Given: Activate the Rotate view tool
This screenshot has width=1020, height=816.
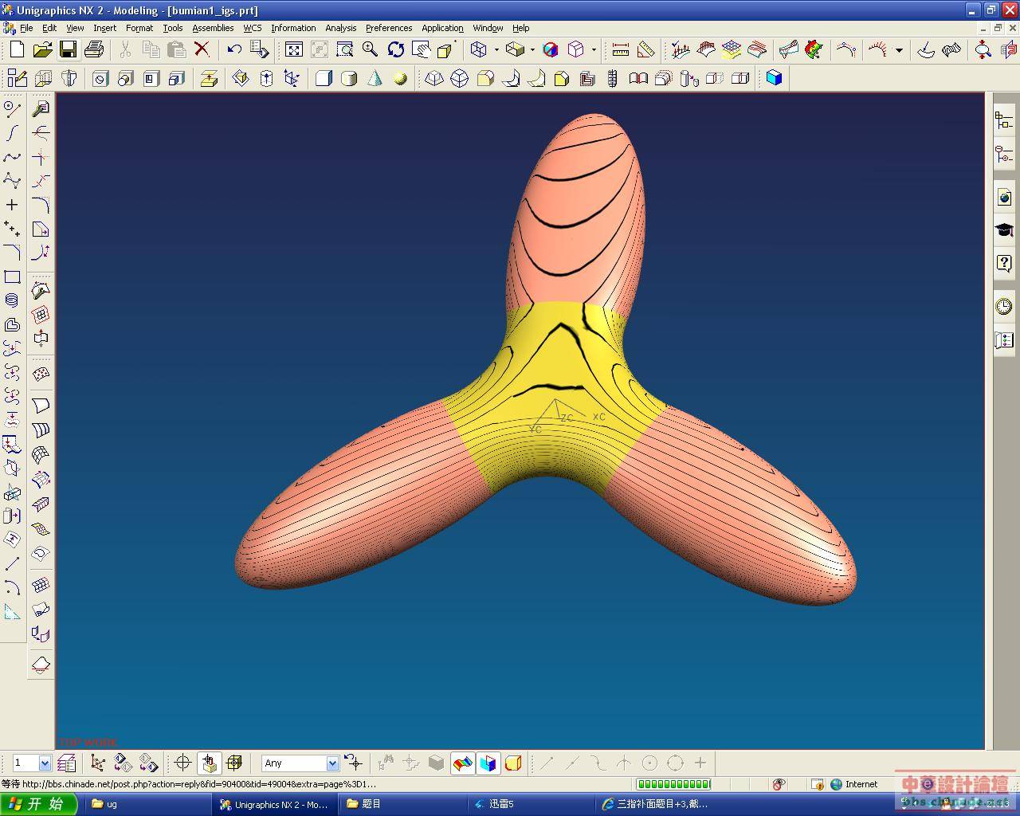Looking at the screenshot, I should pyautogui.click(x=395, y=49).
